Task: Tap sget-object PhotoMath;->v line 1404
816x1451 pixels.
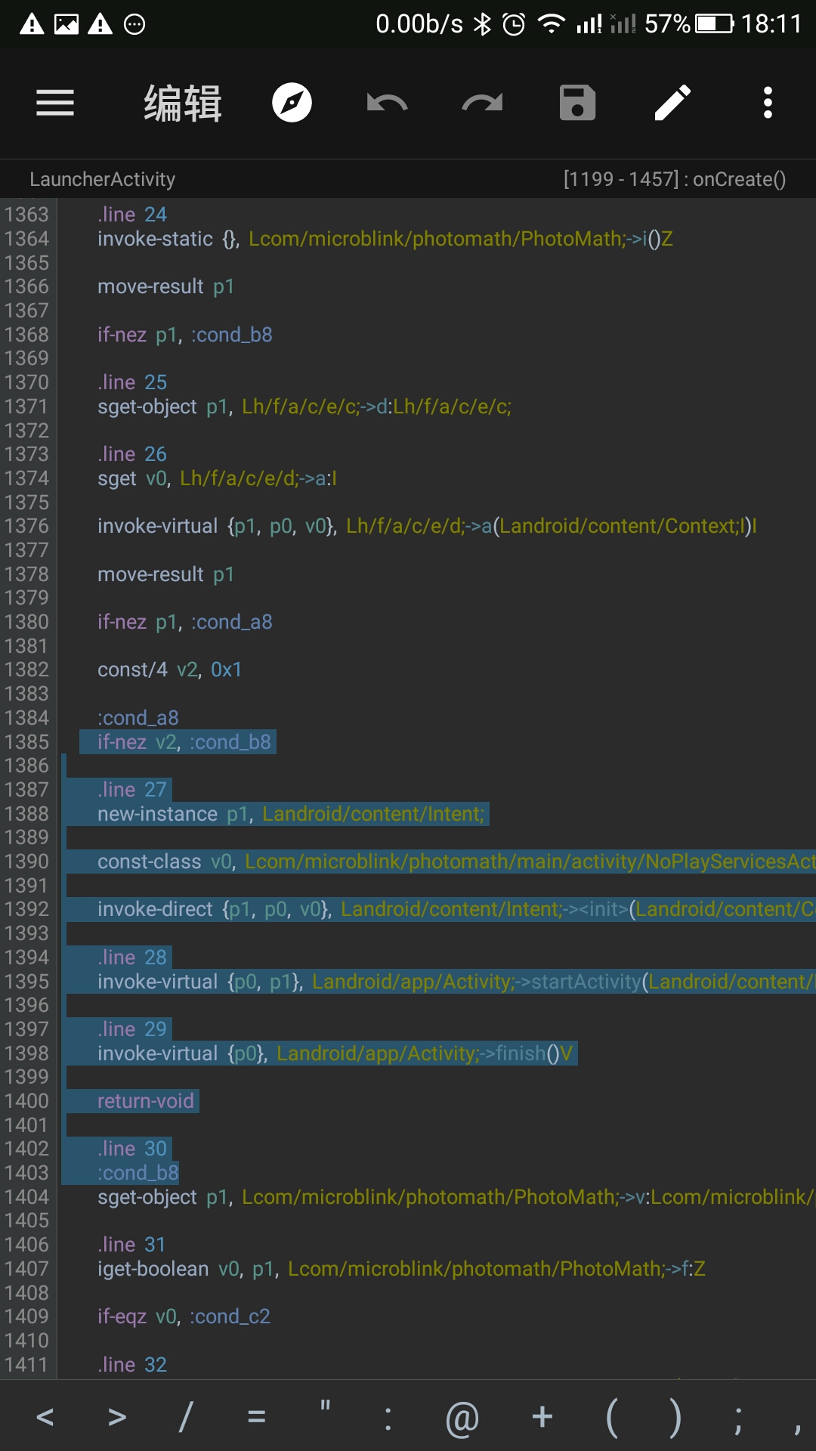Action: [456, 1197]
